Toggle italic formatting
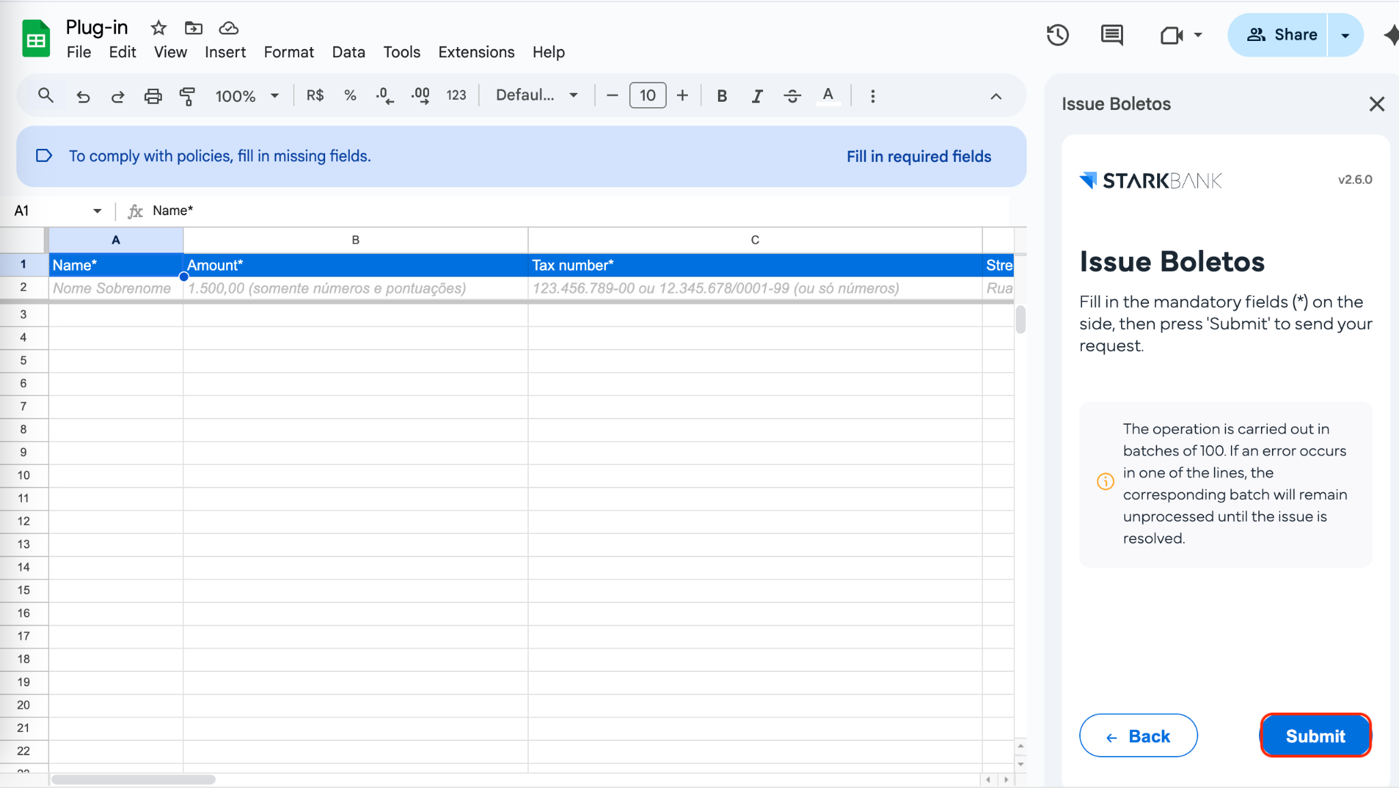Viewport: 1399px width, 788px height. [757, 96]
